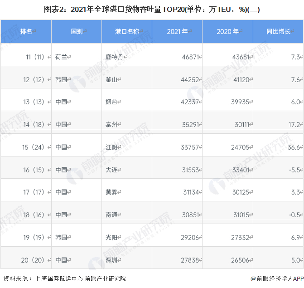Select value 31015

coord(241,215)
